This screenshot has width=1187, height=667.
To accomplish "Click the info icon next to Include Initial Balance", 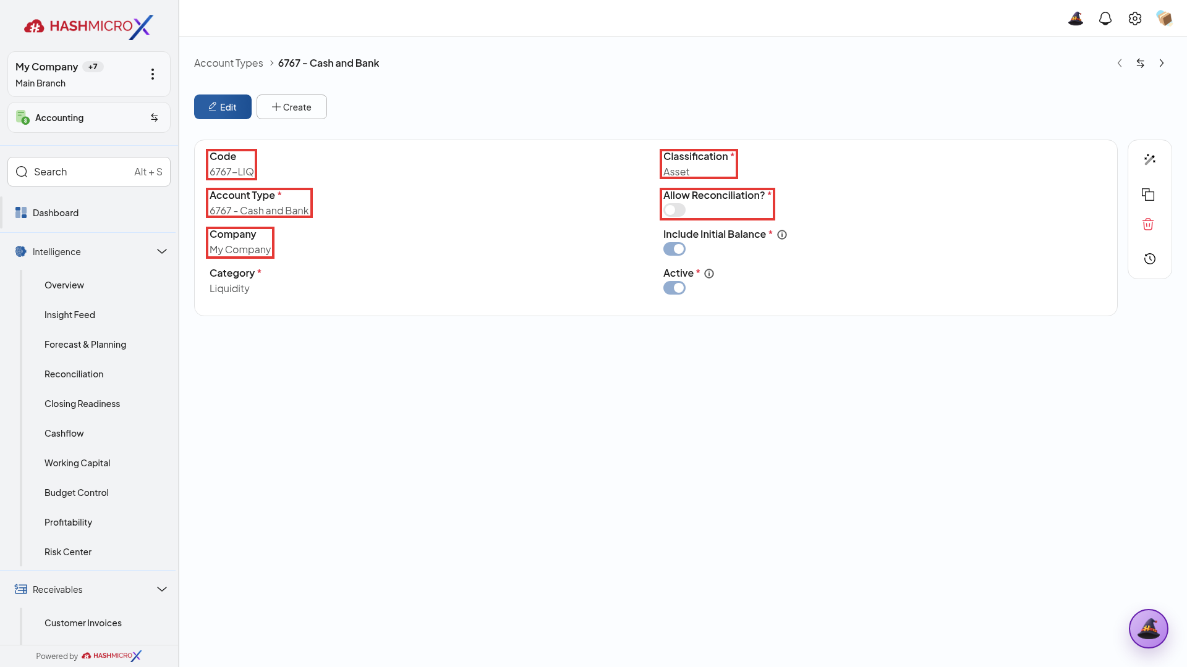I will pos(782,235).
